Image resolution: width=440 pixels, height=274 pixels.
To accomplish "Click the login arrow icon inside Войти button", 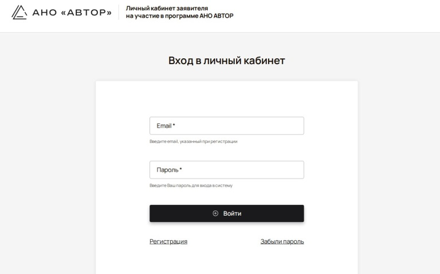I will click(215, 213).
